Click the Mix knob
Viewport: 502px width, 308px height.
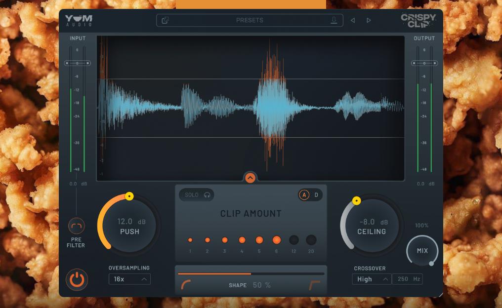(422, 251)
